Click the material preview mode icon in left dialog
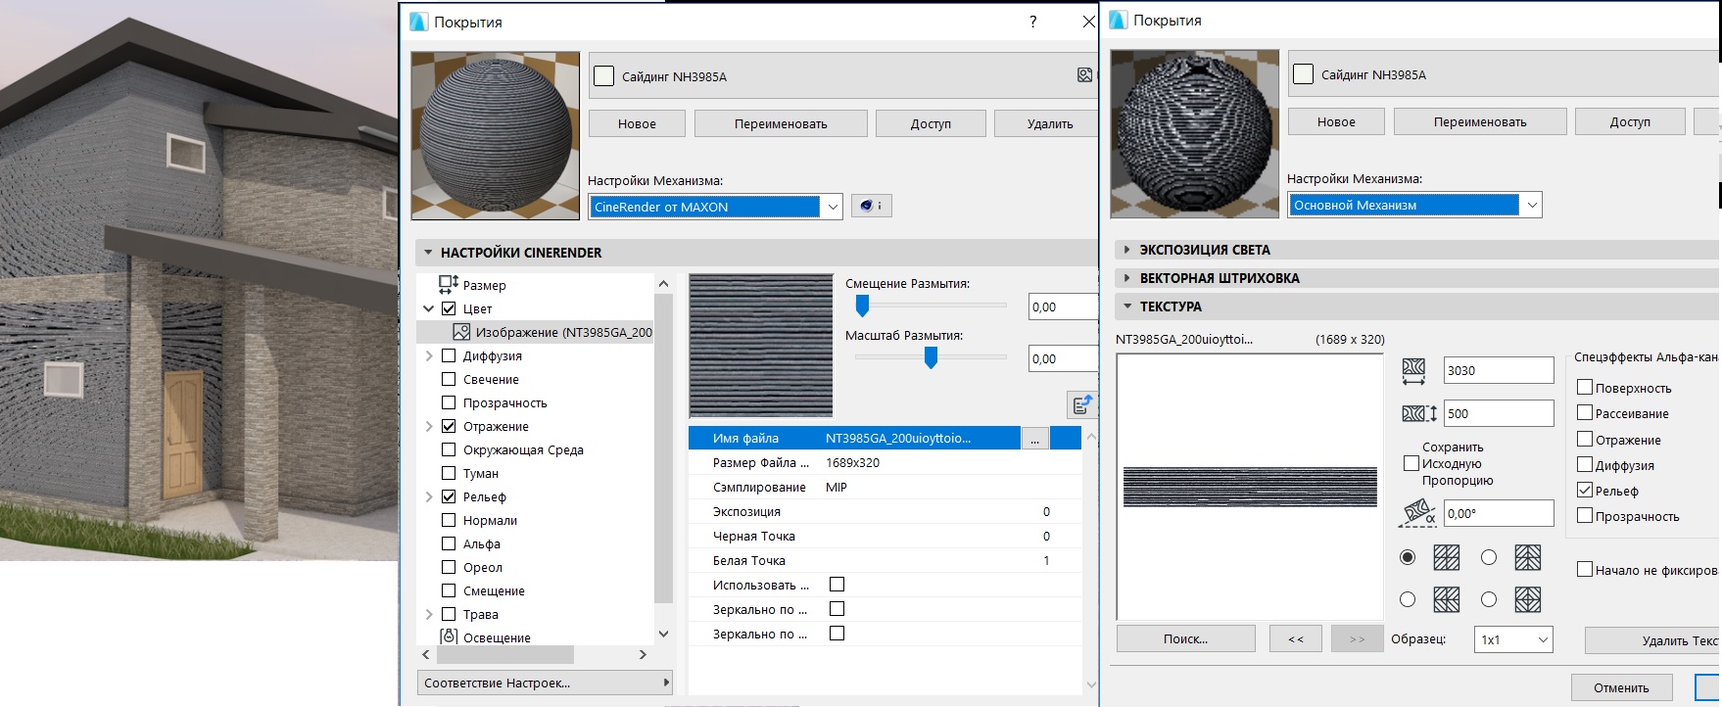The height and width of the screenshot is (707, 1722). coord(1084,75)
